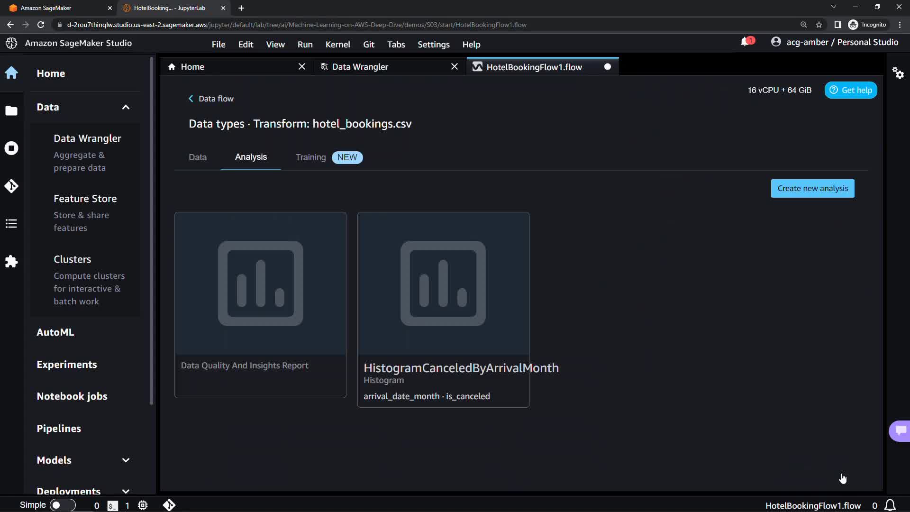Expand the Deployments section
The height and width of the screenshot is (512, 910).
pyautogui.click(x=126, y=491)
